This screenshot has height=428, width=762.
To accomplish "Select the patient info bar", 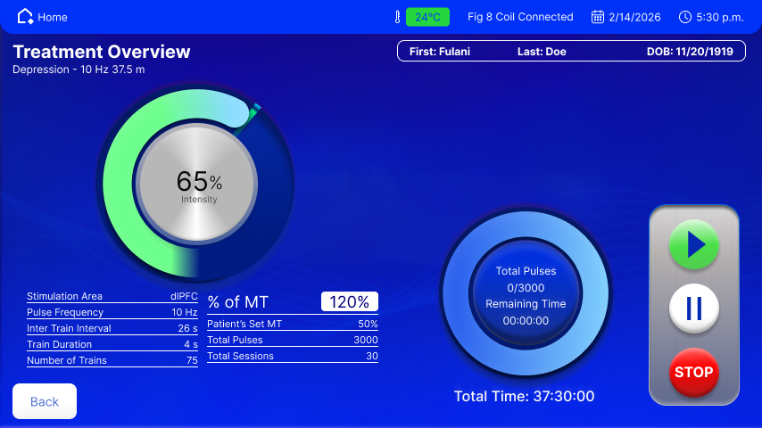I will pyautogui.click(x=571, y=52).
